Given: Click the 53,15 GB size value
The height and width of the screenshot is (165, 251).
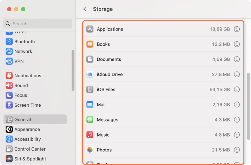Looking at the screenshot, I should (220, 90).
